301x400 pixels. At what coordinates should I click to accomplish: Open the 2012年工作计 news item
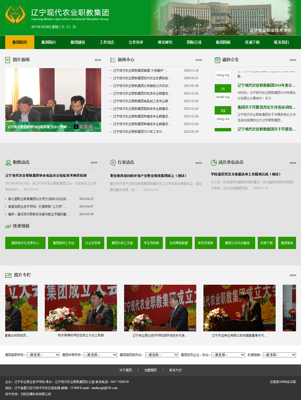coord(139,132)
